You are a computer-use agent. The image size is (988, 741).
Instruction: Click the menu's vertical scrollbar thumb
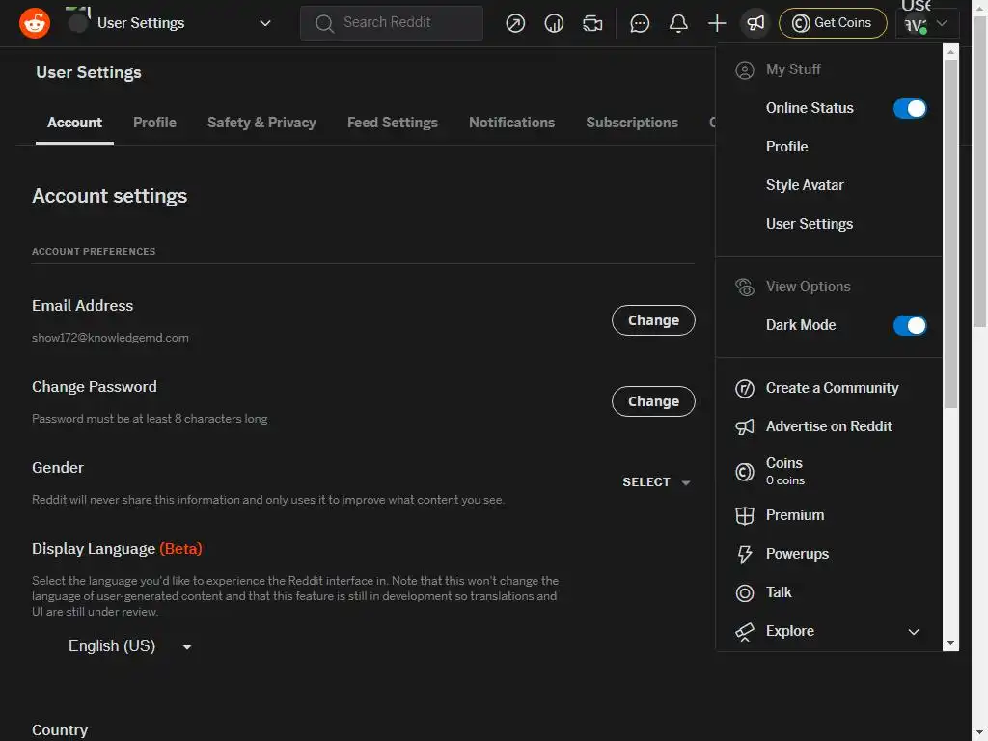[950, 233]
